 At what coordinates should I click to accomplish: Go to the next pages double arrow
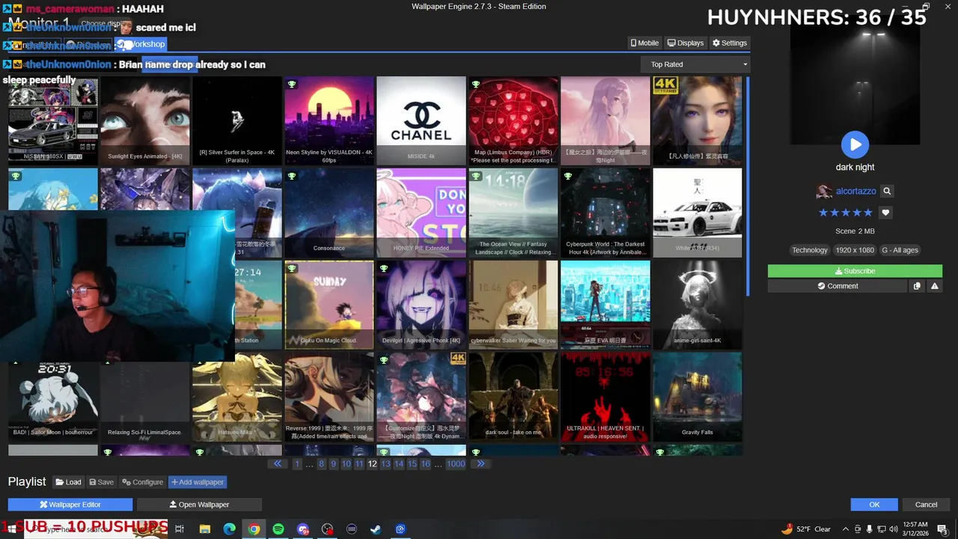(x=480, y=464)
